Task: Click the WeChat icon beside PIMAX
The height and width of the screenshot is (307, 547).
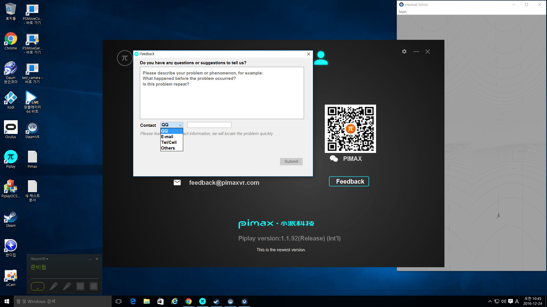Action: coord(334,159)
